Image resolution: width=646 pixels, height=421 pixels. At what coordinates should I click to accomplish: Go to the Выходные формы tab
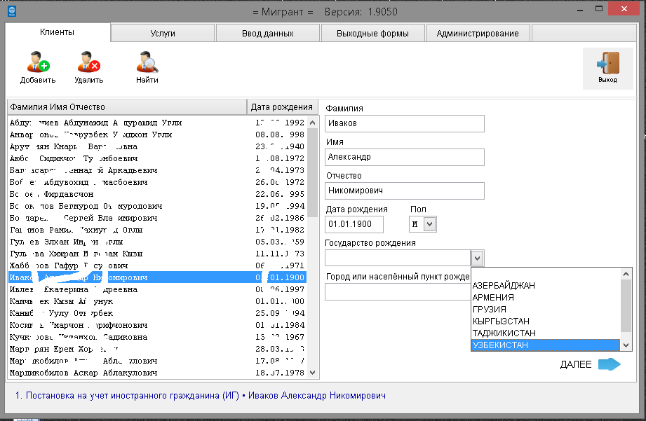click(373, 34)
